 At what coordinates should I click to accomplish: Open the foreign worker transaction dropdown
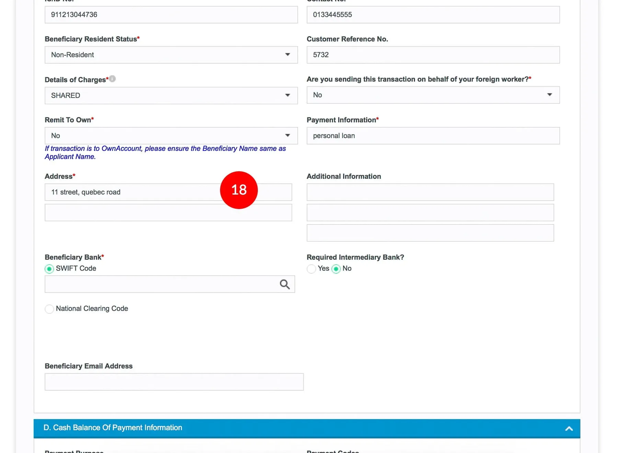[433, 95]
